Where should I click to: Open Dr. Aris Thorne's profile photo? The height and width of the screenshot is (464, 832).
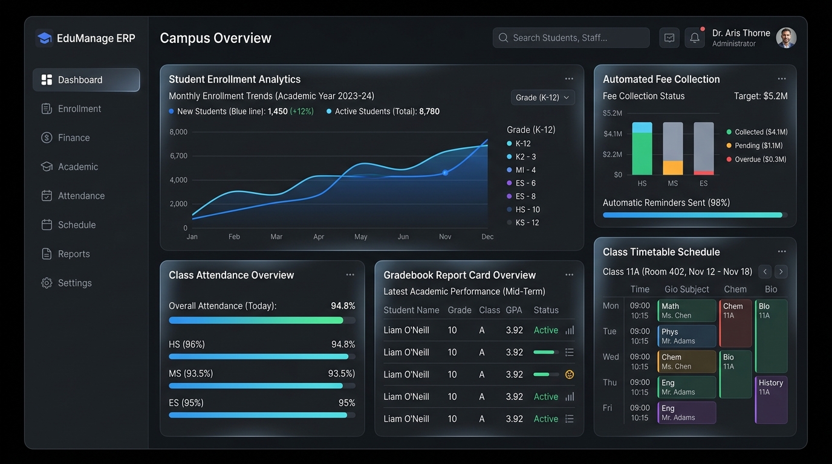pyautogui.click(x=786, y=37)
